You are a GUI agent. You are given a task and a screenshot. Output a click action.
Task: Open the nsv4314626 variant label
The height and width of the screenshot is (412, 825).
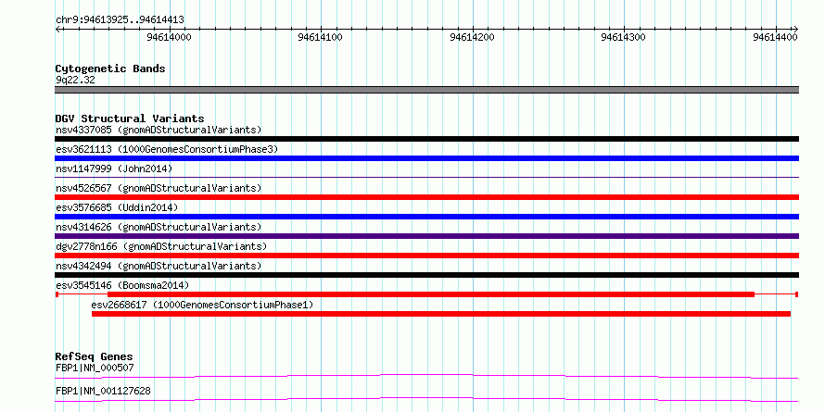point(159,227)
